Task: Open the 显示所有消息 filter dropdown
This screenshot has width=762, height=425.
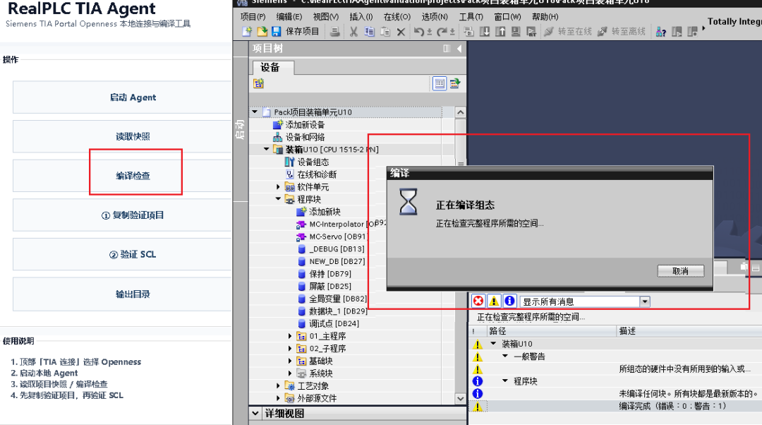Action: [x=645, y=301]
